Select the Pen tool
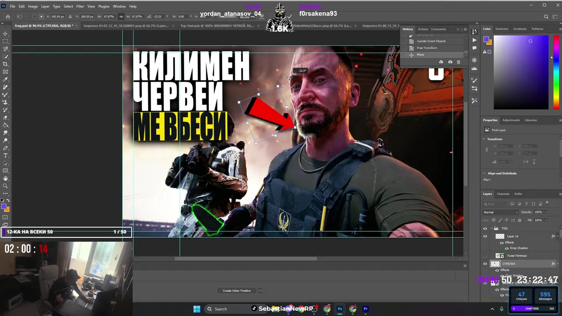The image size is (562, 316). coord(5,148)
